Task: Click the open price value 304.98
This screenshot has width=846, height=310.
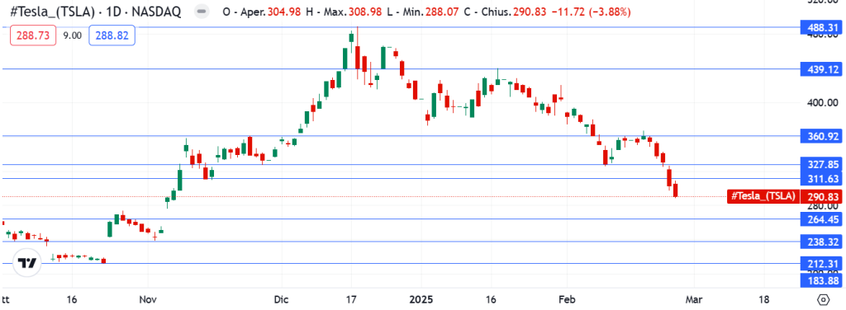Action: point(285,12)
